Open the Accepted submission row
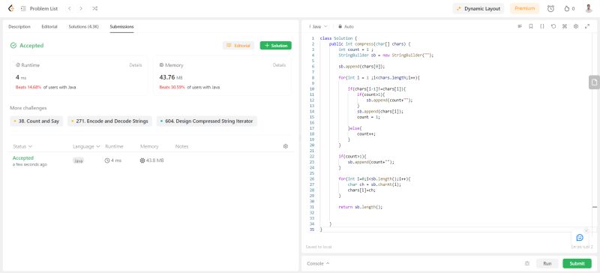600x273 pixels. click(x=151, y=160)
